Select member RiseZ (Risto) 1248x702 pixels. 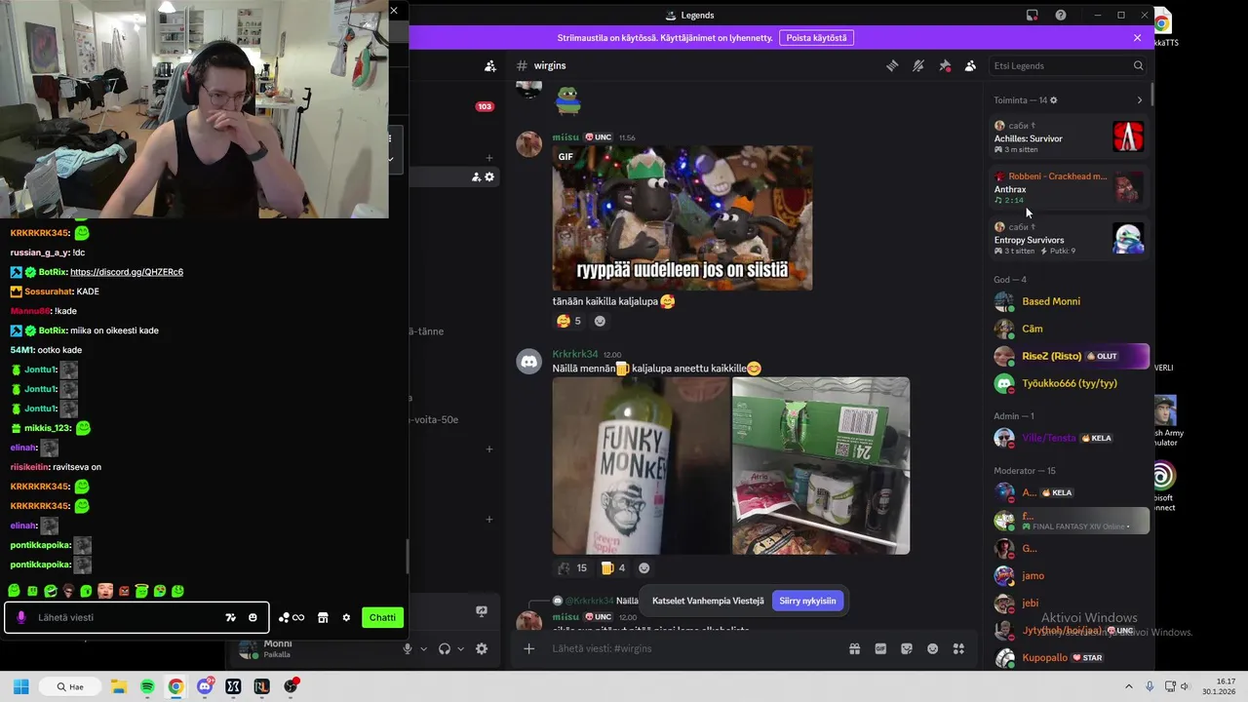click(x=1069, y=356)
